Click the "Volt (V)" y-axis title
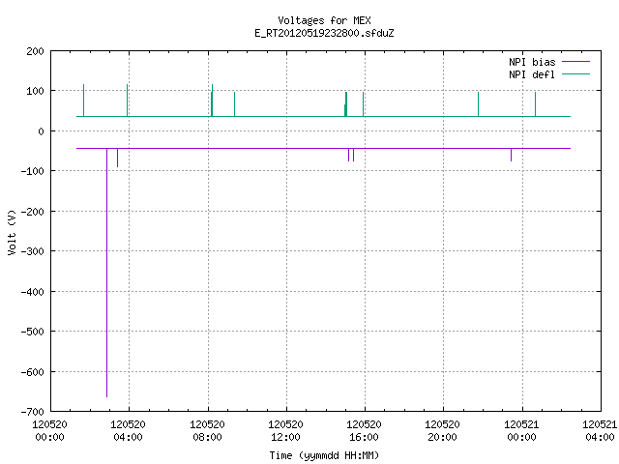The height and width of the screenshot is (464, 619). click(x=12, y=233)
